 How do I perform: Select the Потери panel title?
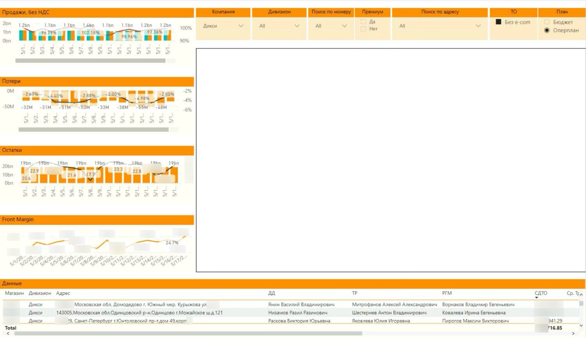(11, 81)
